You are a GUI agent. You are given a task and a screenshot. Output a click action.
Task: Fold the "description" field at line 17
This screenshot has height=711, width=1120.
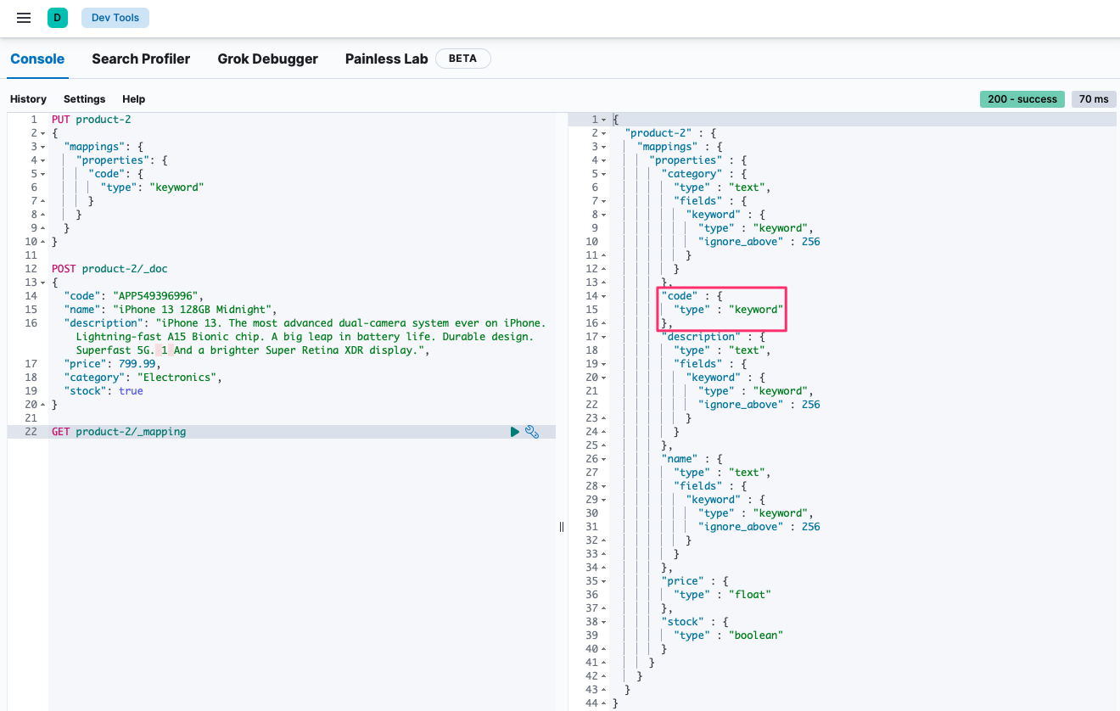pos(603,337)
